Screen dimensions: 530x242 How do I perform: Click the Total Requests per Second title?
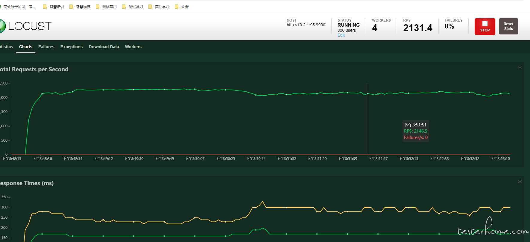tap(34, 69)
